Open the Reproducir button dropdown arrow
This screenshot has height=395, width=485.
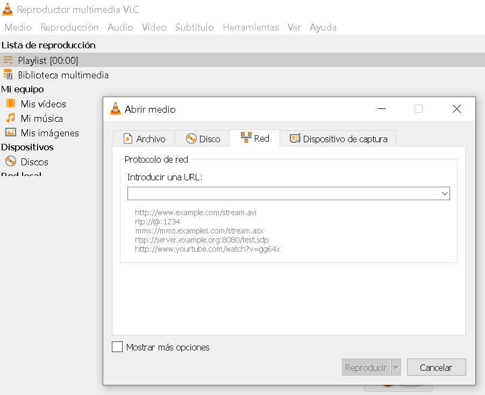coord(396,368)
